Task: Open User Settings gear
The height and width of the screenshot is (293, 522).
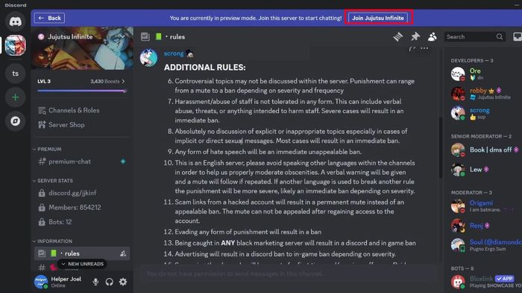Action: click(x=123, y=282)
